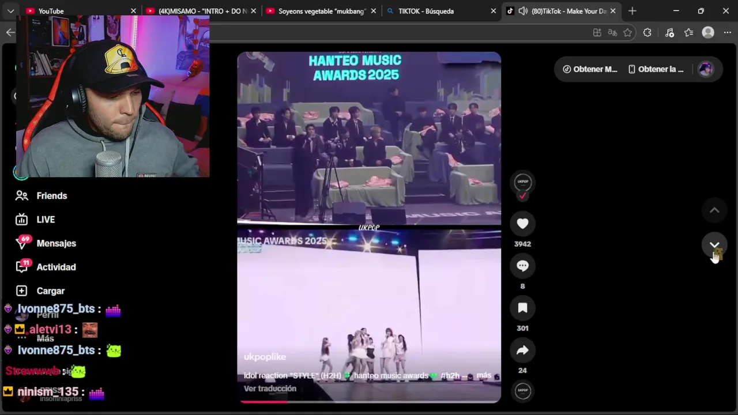Close the TIKTOK - Búsqueda tab
This screenshot has height=415, width=738.
[493, 11]
